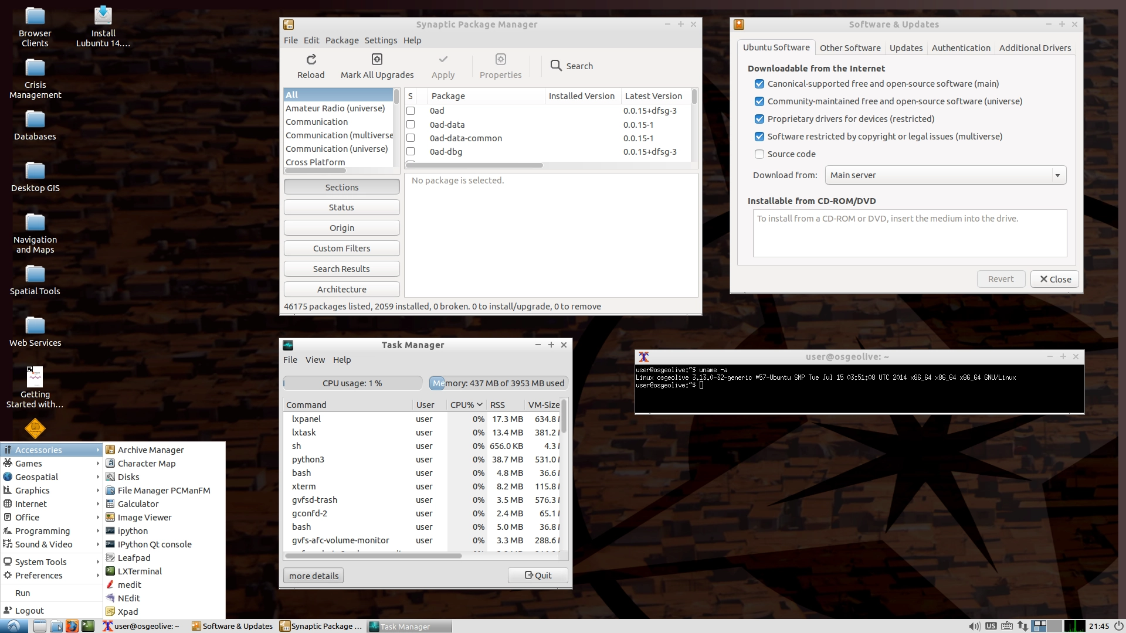Uncheck Proprietary drivers restricted checkbox
This screenshot has height=633, width=1126.
(759, 119)
